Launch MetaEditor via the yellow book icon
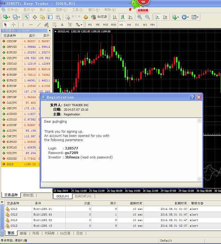The height and width of the screenshot is (244, 221). pyautogui.click(x=86, y=17)
